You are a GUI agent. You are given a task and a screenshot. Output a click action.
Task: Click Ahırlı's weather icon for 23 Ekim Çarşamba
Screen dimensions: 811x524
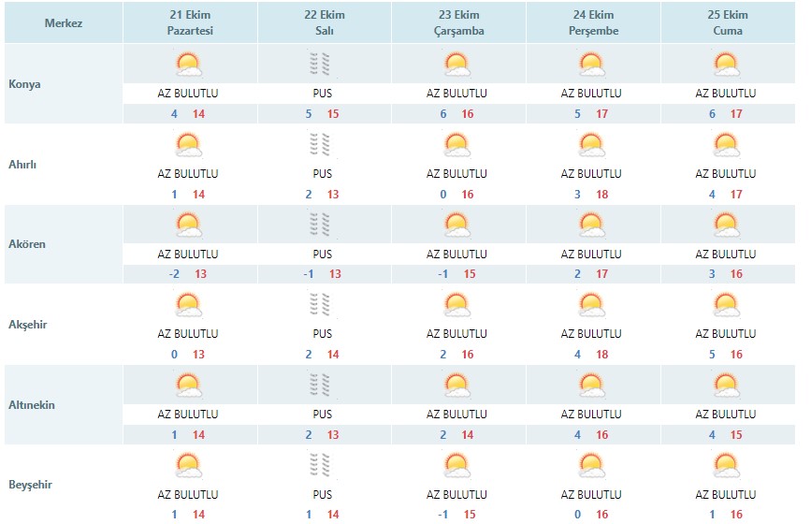point(457,145)
